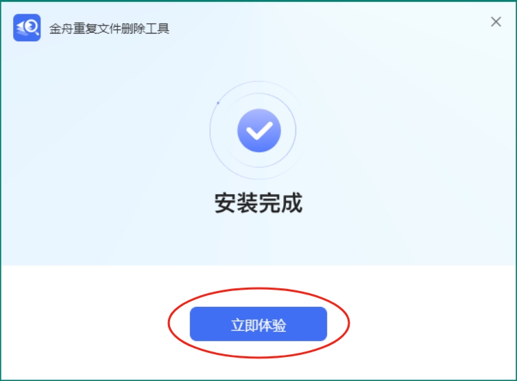
Task: Start experiencing the tool now
Action: click(258, 324)
